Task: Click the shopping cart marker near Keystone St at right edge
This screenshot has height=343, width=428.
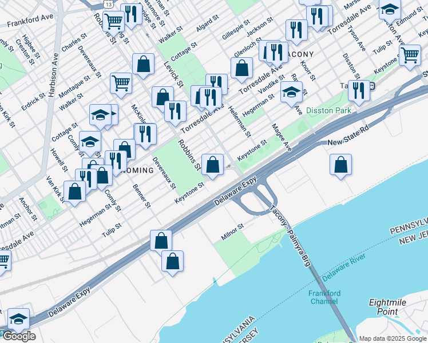Action: (410, 55)
